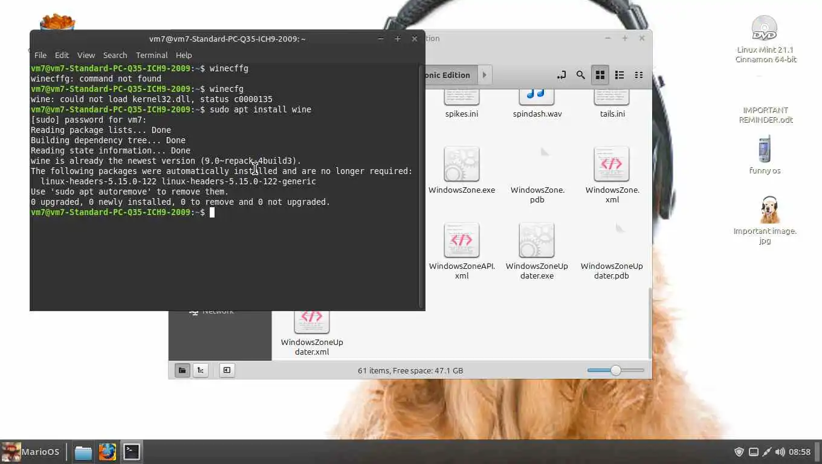Open the File menu in the terminal
Viewport: 822px width, 464px height.
point(40,55)
